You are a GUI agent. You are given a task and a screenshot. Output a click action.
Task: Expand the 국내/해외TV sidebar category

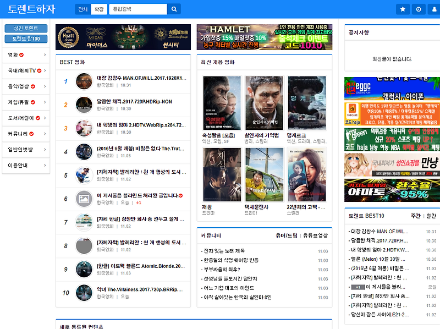pos(26,70)
